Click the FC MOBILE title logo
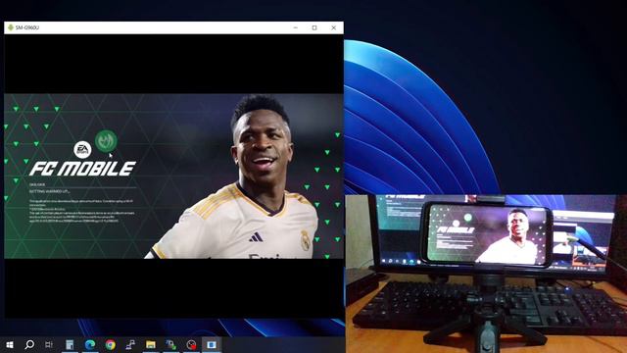The height and width of the screenshot is (353, 627). [x=82, y=169]
